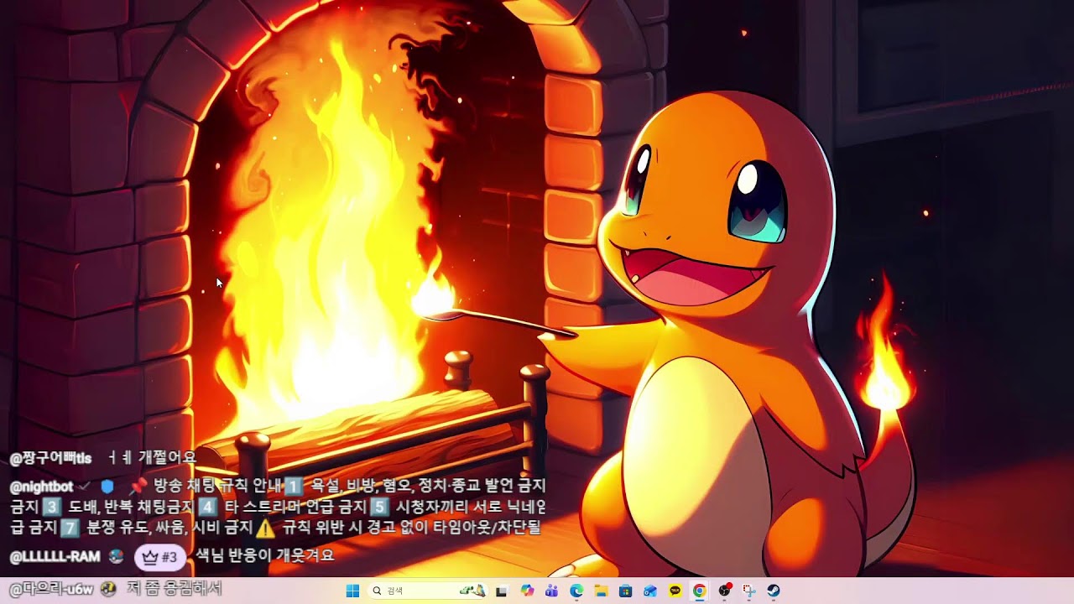Open Microsoft Teams from the taskbar
1074x604 pixels.
pyautogui.click(x=551, y=591)
